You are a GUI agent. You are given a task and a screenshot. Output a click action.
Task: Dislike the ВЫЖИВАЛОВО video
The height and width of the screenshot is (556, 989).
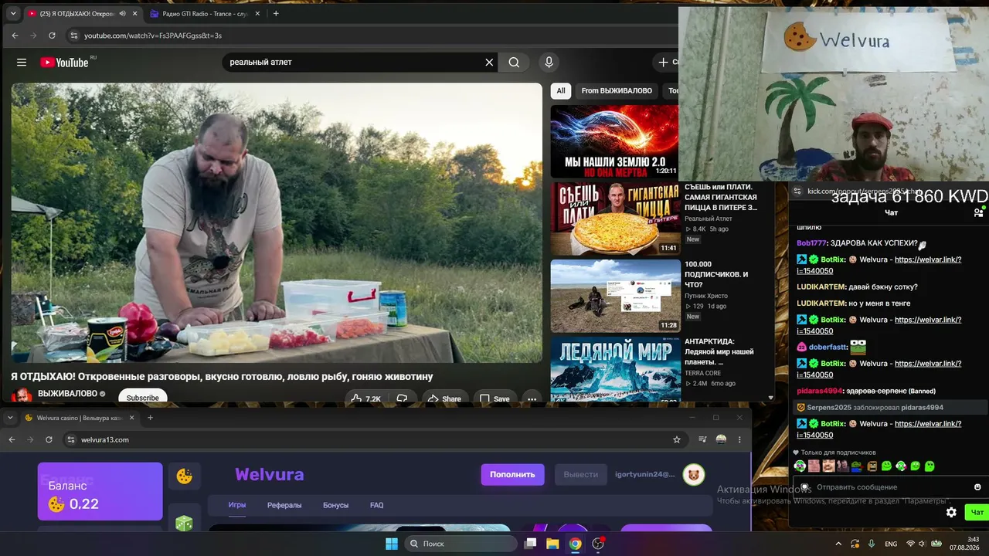[x=402, y=398]
